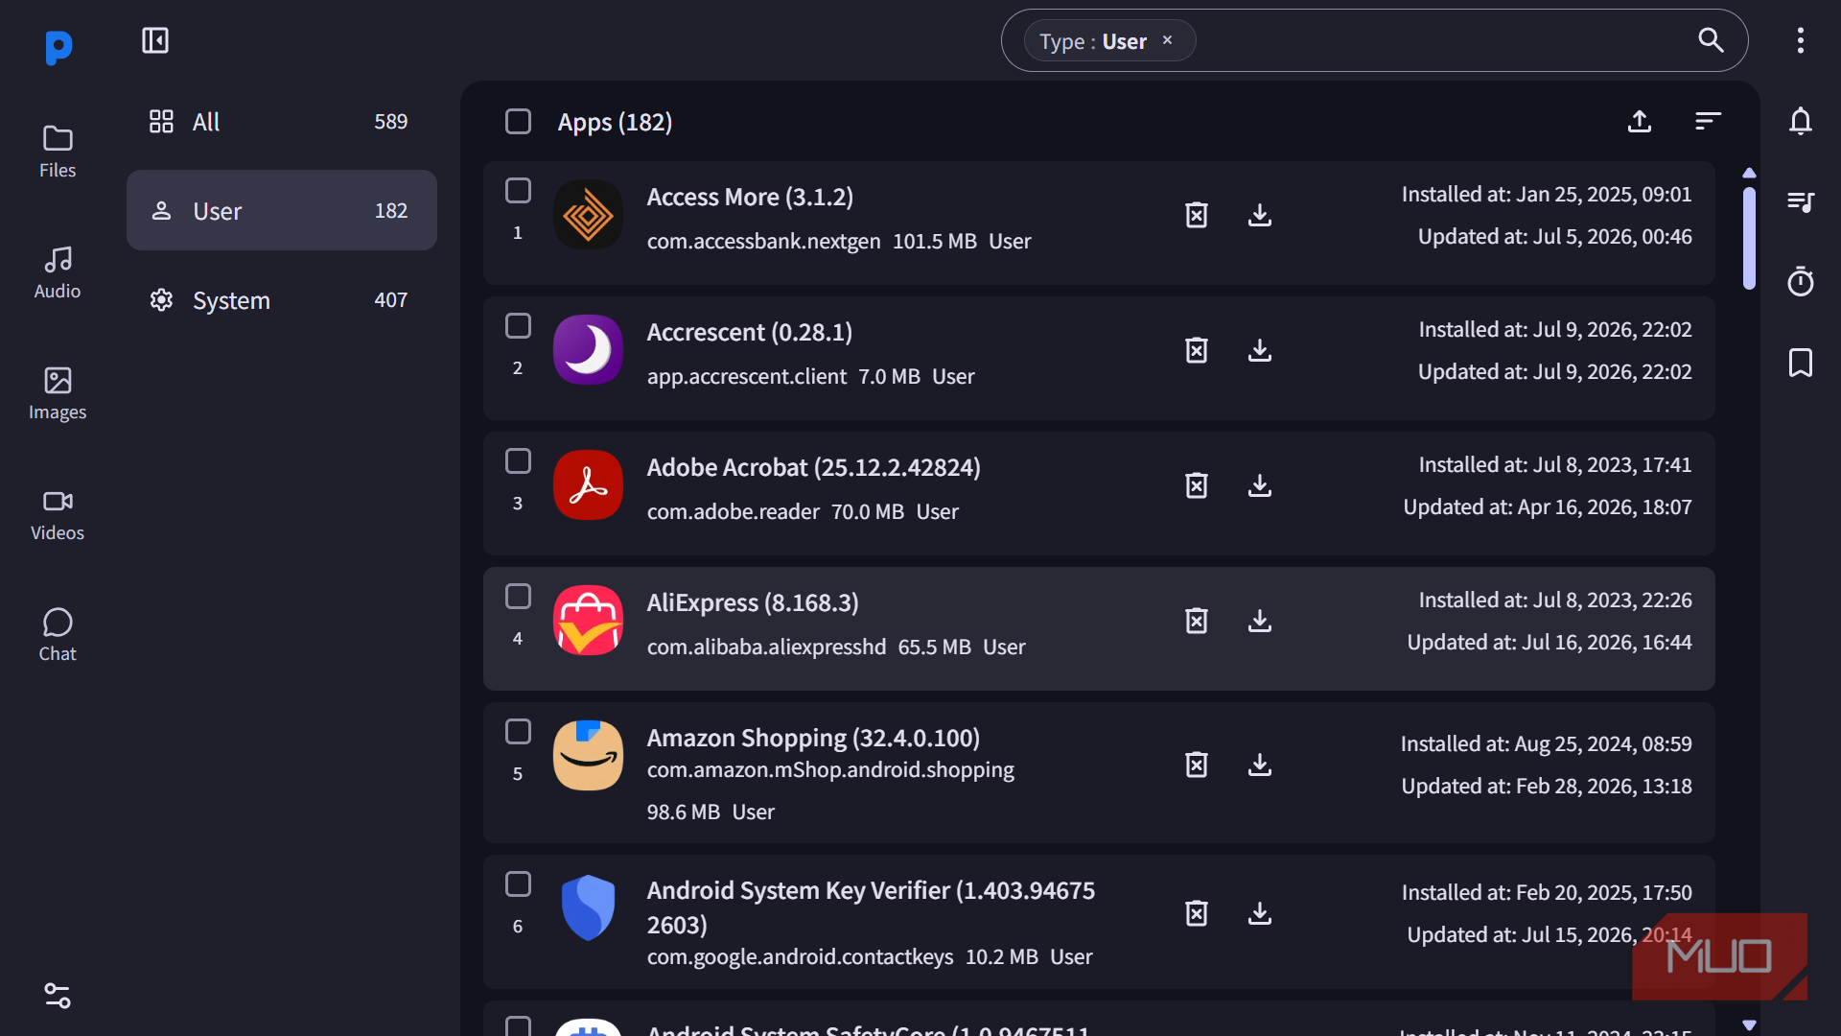This screenshot has height=1036, width=1841.
Task: Open notifications bell icon
Action: pos(1801,121)
